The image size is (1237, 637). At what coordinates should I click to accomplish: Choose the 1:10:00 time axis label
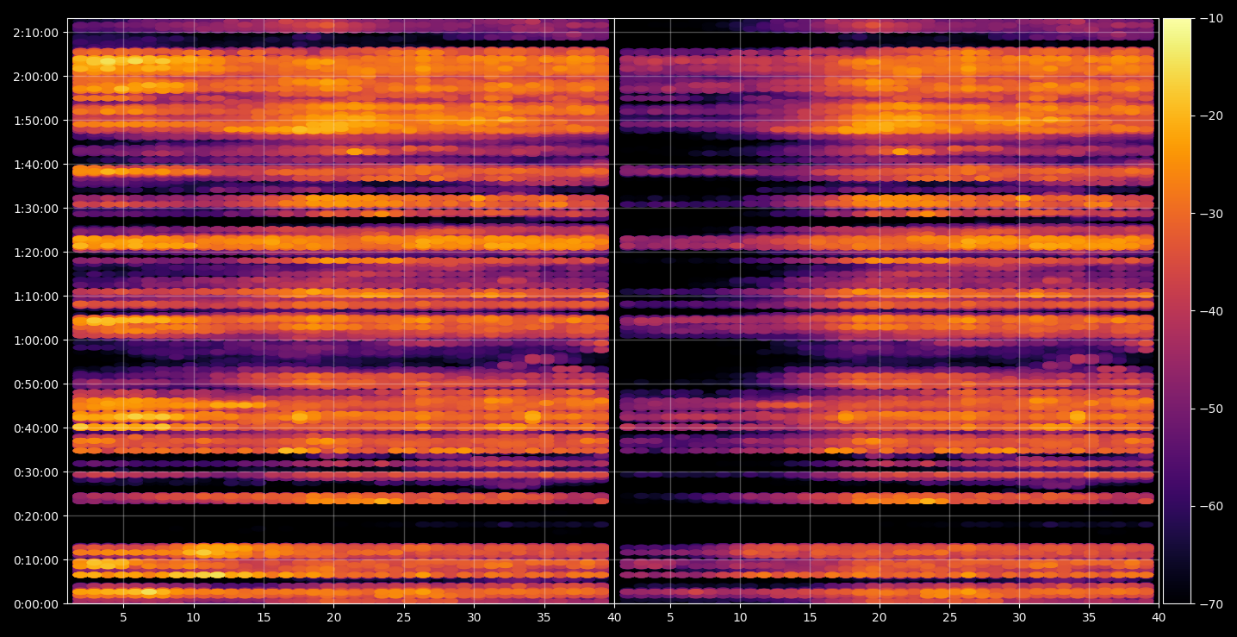coord(36,296)
